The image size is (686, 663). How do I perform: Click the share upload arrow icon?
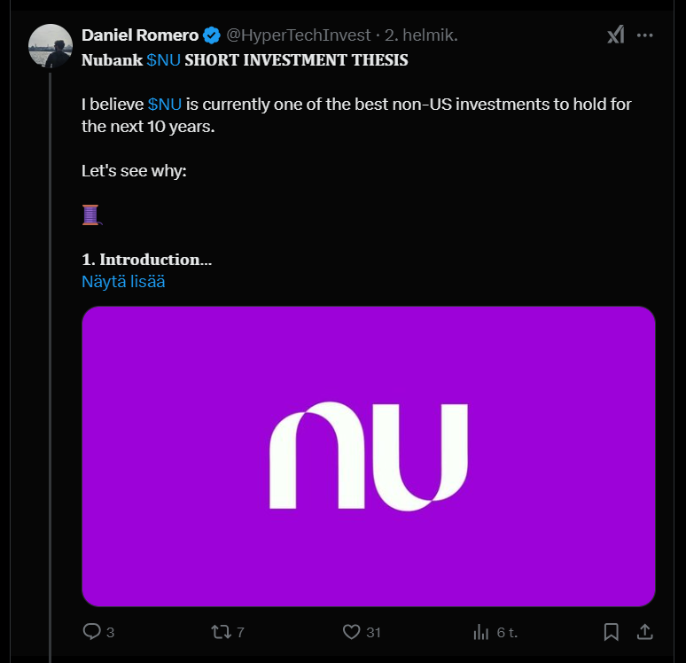pyautogui.click(x=645, y=631)
